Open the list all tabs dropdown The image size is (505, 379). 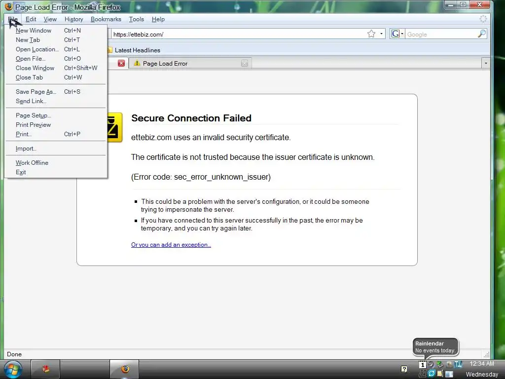[x=486, y=63]
